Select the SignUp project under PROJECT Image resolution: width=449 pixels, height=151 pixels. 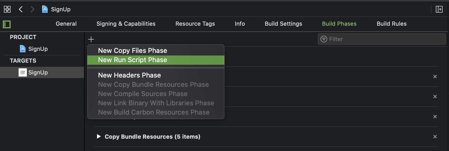coord(38,49)
